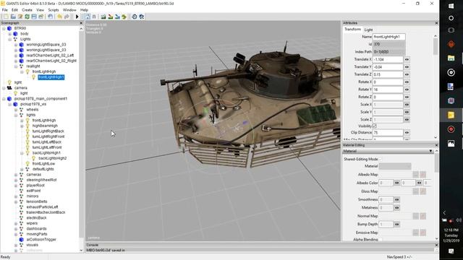Viewport: 463px width, 260px height.
Task: Click the transform group icon beside wheels
Action: point(21,109)
